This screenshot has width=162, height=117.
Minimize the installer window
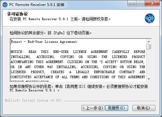(x=132, y=4)
